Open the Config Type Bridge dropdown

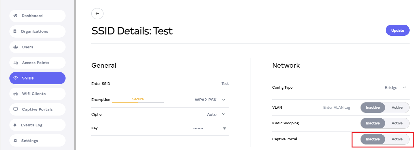point(404,87)
